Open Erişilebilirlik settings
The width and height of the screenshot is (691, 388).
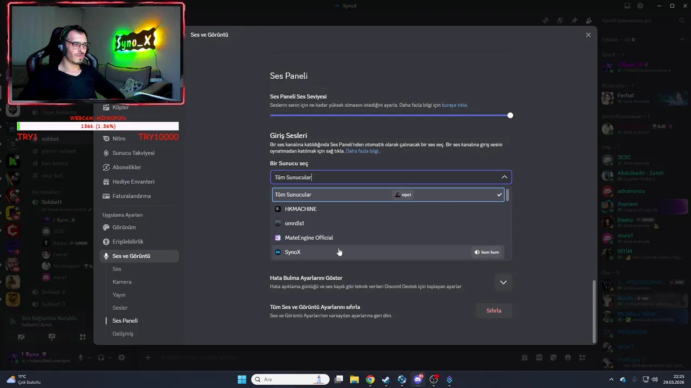[x=139, y=242]
